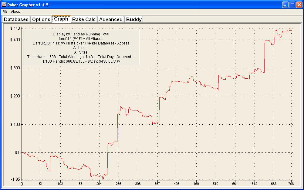The image size is (304, 190).
Task: Switch to the Advanced tab
Action: tap(111, 19)
